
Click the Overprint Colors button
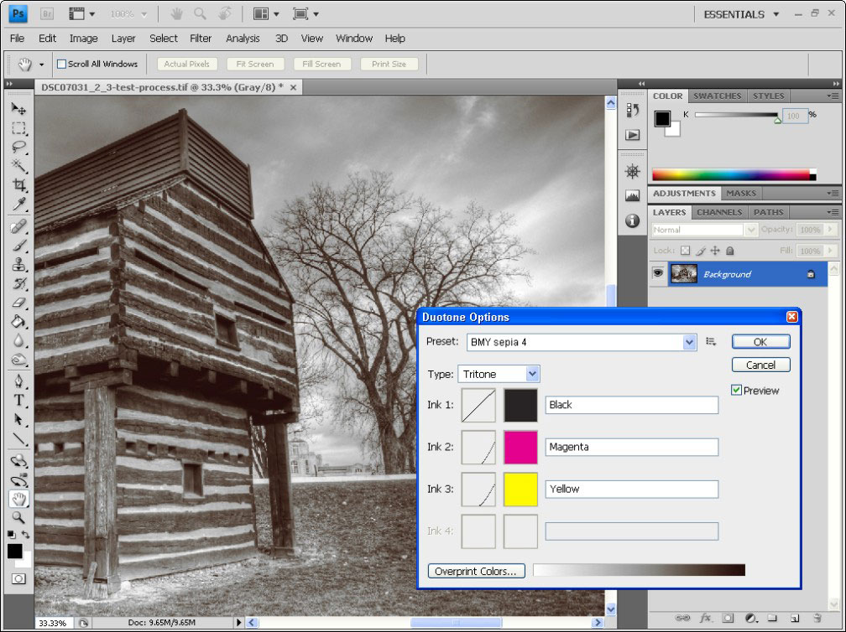click(476, 571)
